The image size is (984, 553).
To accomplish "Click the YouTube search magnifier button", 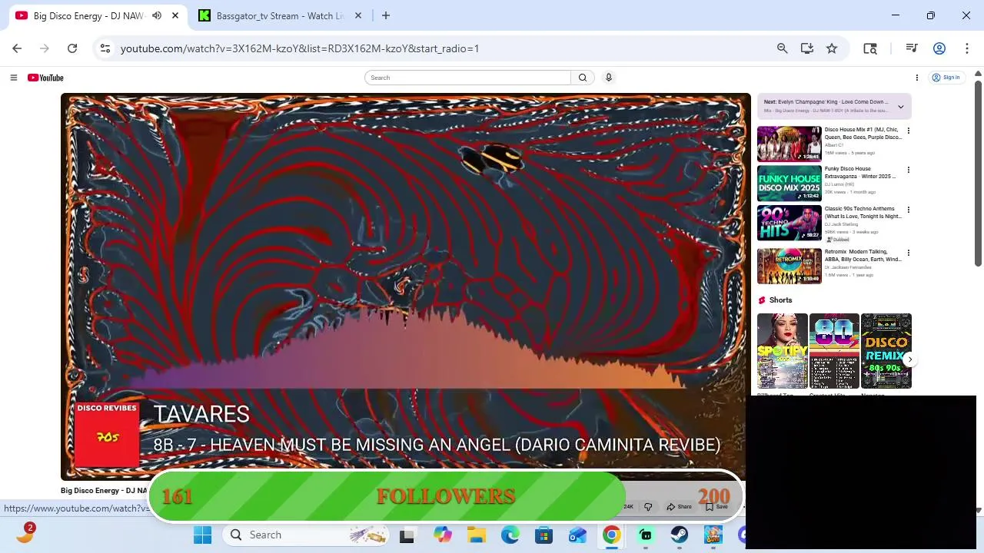I will point(583,78).
